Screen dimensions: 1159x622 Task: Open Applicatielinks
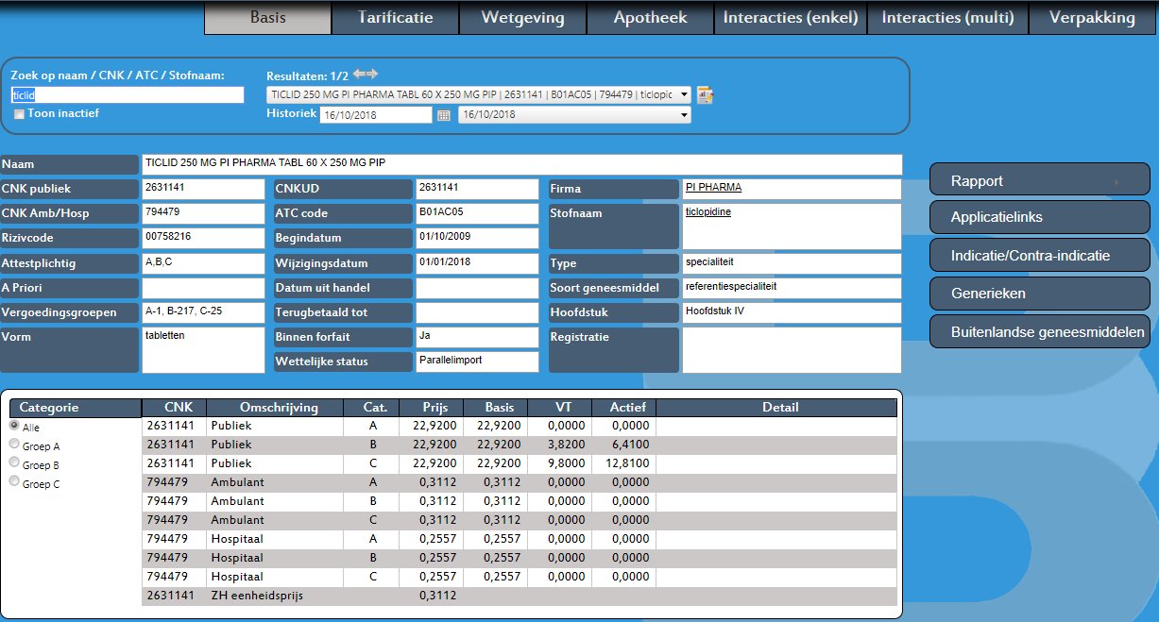click(x=1040, y=217)
